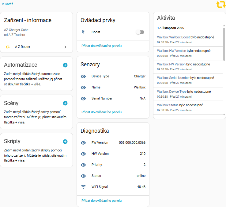Click the Aktivita panel scrollbar
226x207 pixels.
click(224, 40)
